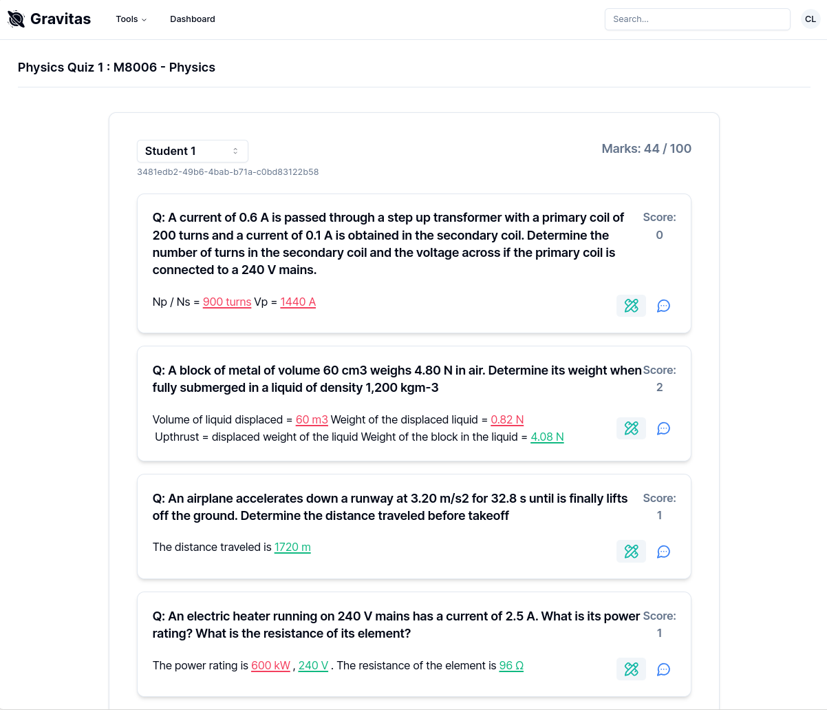The height and width of the screenshot is (710, 827).
Task: Open the chat bubble for the metal block question
Action: (x=663, y=428)
